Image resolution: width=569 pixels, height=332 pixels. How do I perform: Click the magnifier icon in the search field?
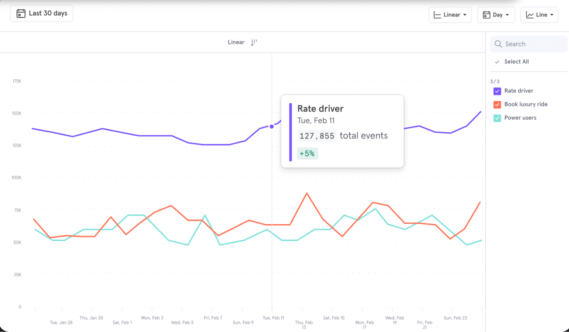[x=498, y=44]
